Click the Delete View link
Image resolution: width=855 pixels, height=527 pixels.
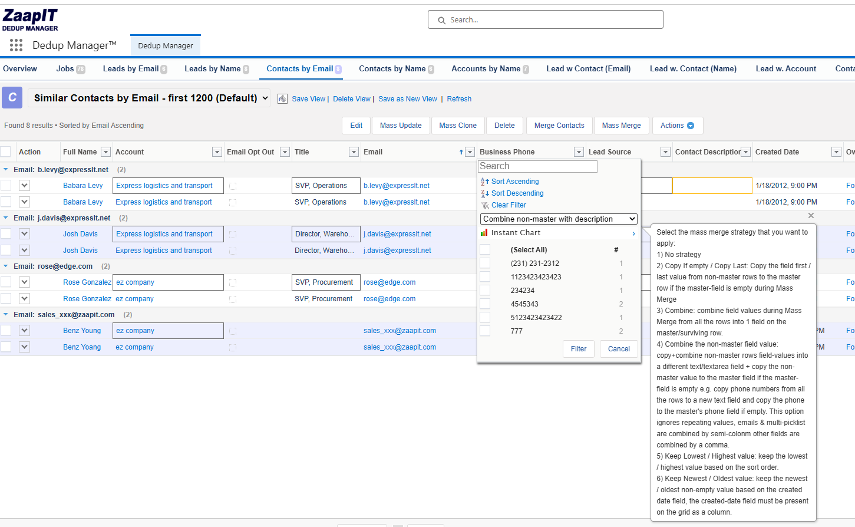(x=352, y=99)
